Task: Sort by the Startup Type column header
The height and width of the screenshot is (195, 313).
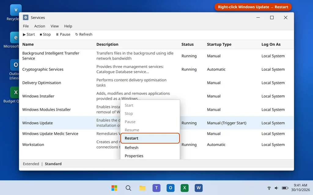Action: pos(219,44)
